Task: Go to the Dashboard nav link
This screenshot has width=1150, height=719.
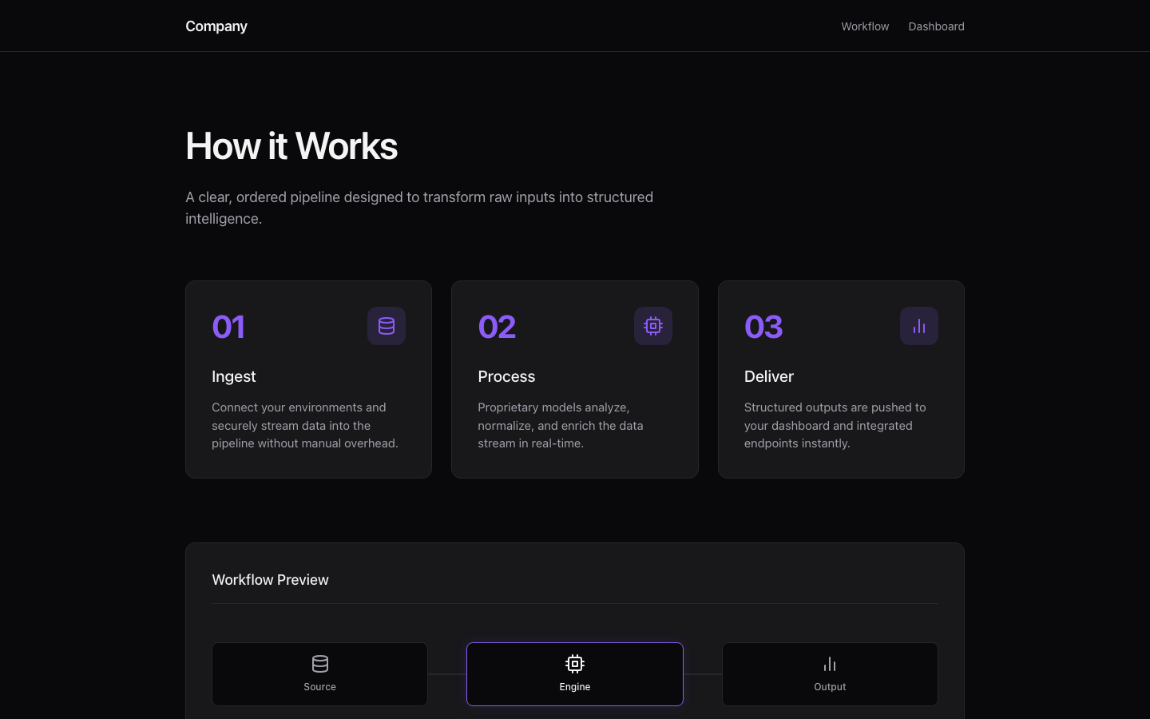Action: click(x=936, y=26)
